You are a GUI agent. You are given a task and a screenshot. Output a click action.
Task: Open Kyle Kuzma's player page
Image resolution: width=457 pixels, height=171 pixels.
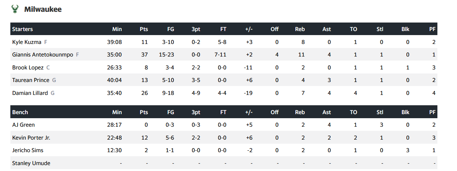point(27,42)
